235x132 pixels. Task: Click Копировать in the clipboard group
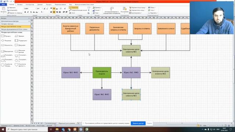(12, 10)
